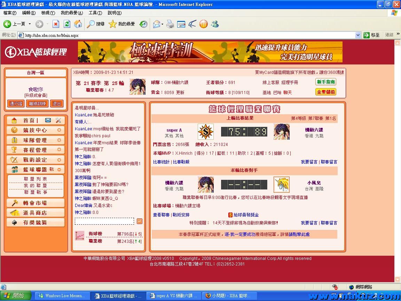401x301 pixels.
Task: Open the 查看聯賽 link
Action: 161,215
